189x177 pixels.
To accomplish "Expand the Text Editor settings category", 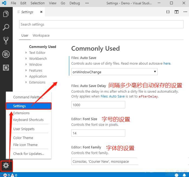I will 37,53.
